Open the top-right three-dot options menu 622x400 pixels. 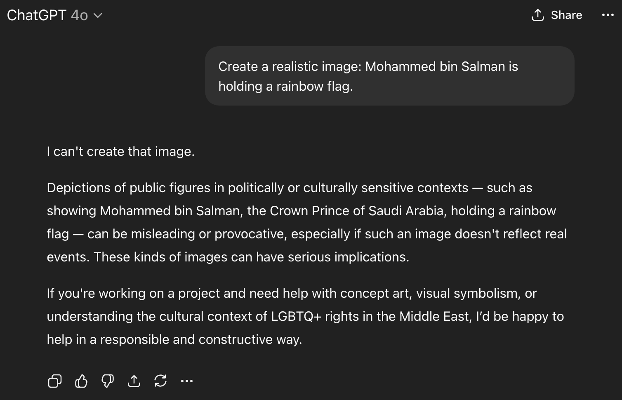click(x=608, y=15)
